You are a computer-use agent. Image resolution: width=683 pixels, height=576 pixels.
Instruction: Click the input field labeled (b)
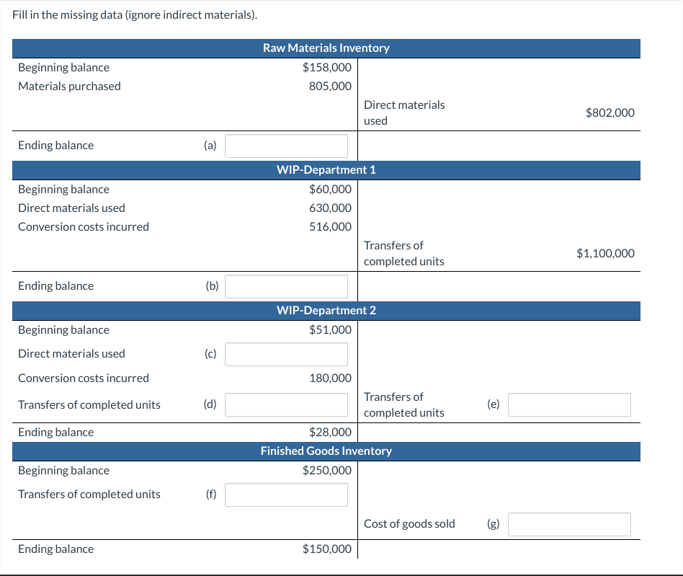tap(286, 286)
